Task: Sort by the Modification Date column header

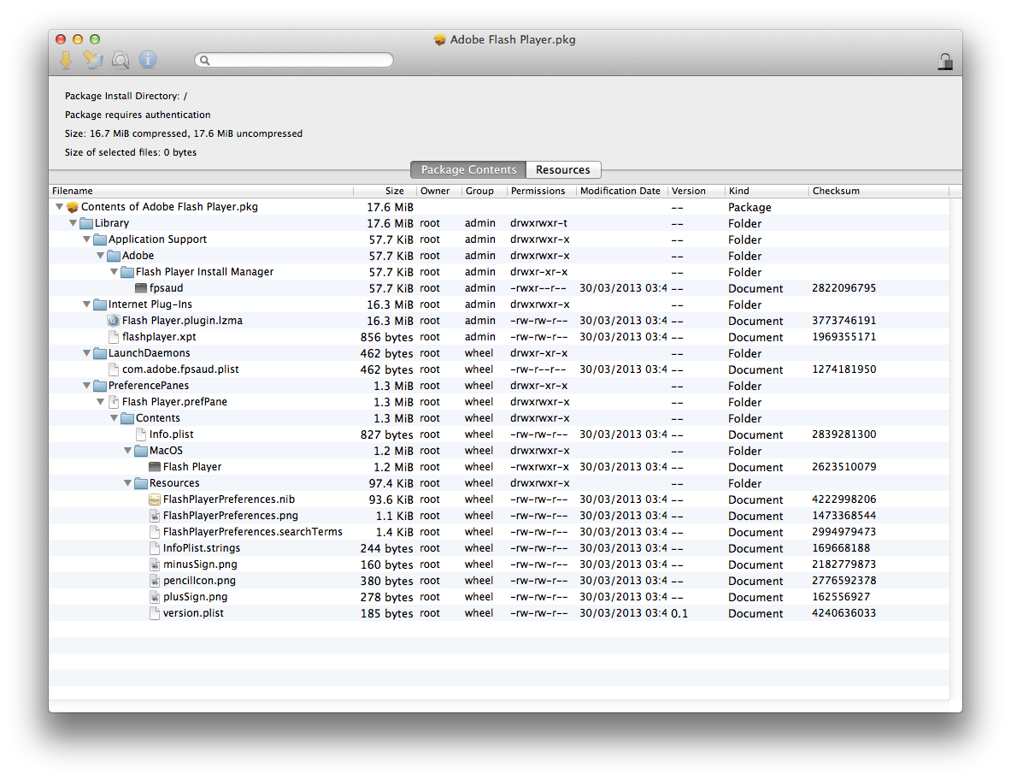Action: tap(621, 191)
